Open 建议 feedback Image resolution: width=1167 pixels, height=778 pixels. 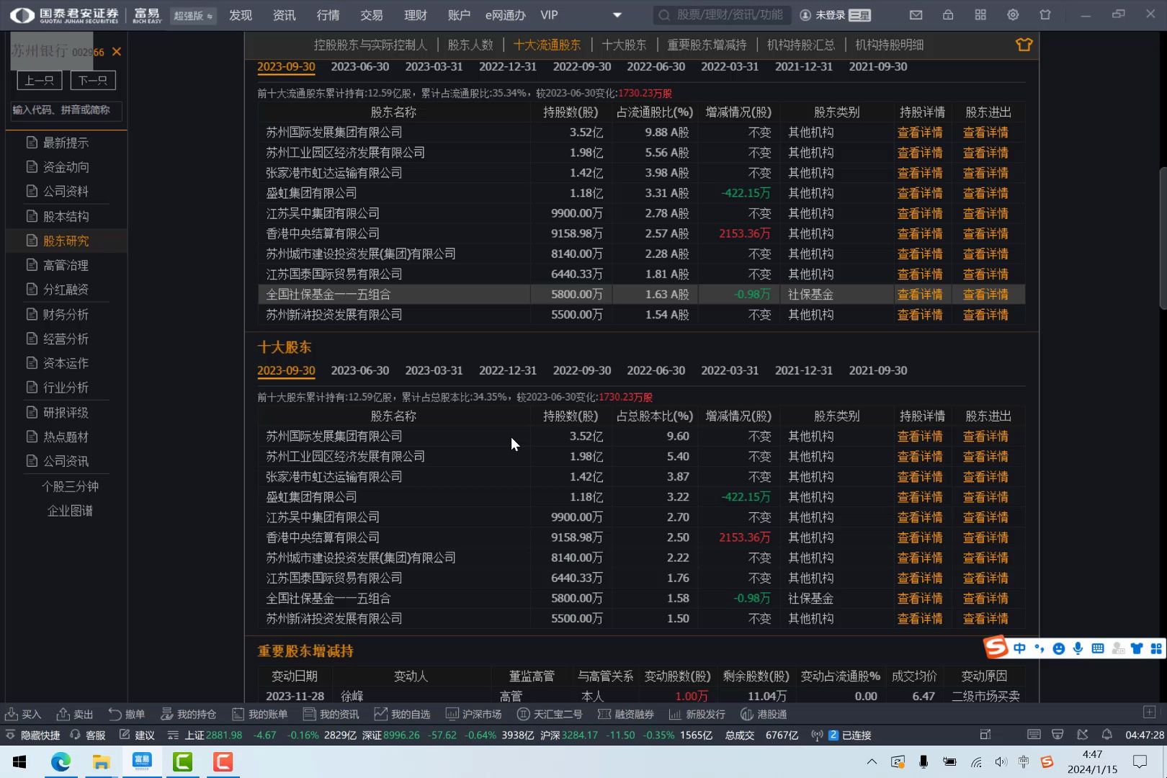tap(137, 735)
